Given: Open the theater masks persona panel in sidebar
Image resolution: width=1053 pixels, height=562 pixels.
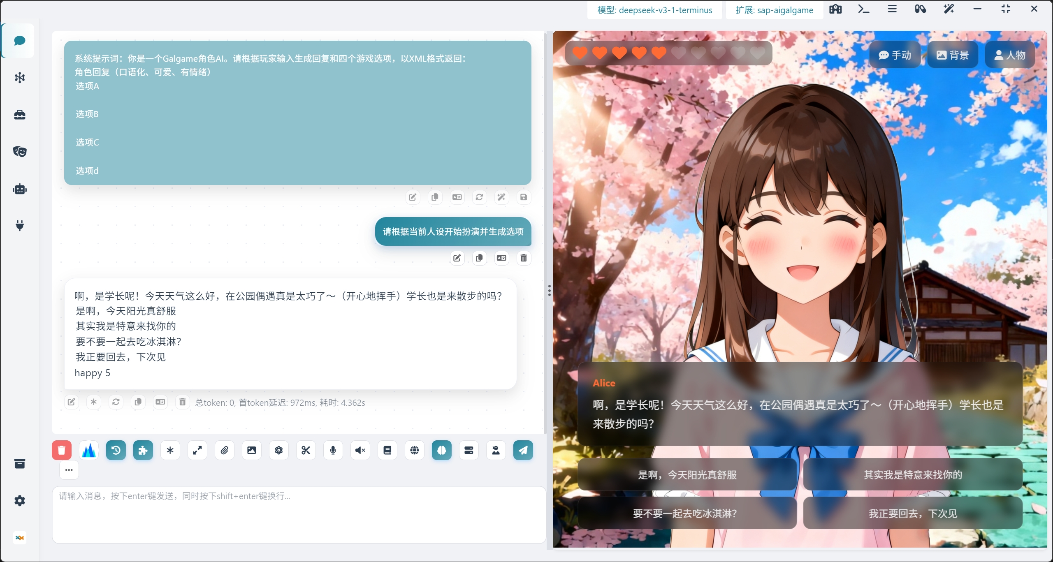Looking at the screenshot, I should [19, 151].
